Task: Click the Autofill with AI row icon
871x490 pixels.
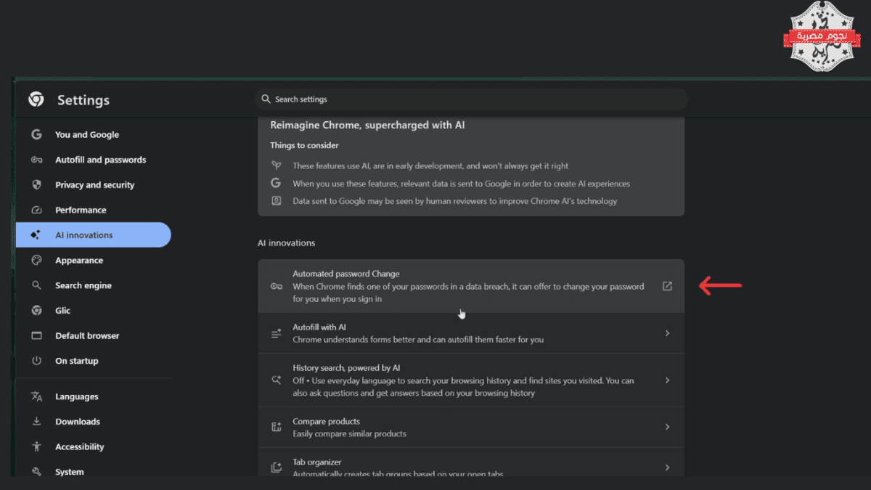Action: (x=276, y=333)
